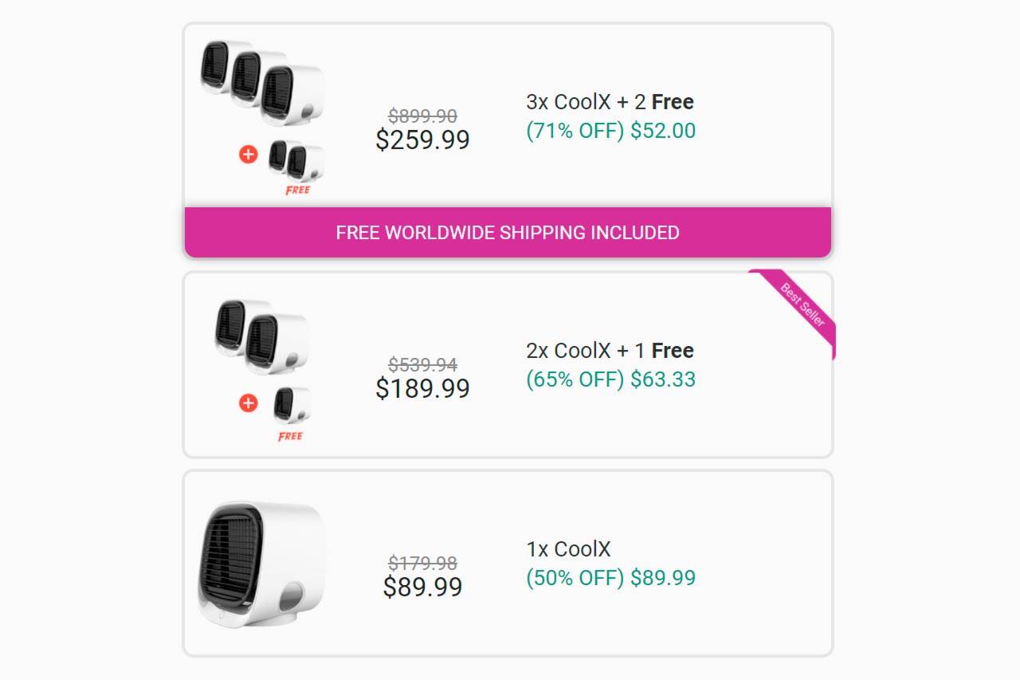This screenshot has height=680, width=1020.
Task: Click the 50% OFF $89.99 text
Action: click(x=610, y=578)
